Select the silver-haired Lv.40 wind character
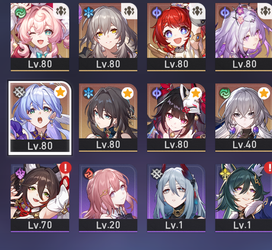The width and height of the screenshot is (272, 250). point(243,117)
